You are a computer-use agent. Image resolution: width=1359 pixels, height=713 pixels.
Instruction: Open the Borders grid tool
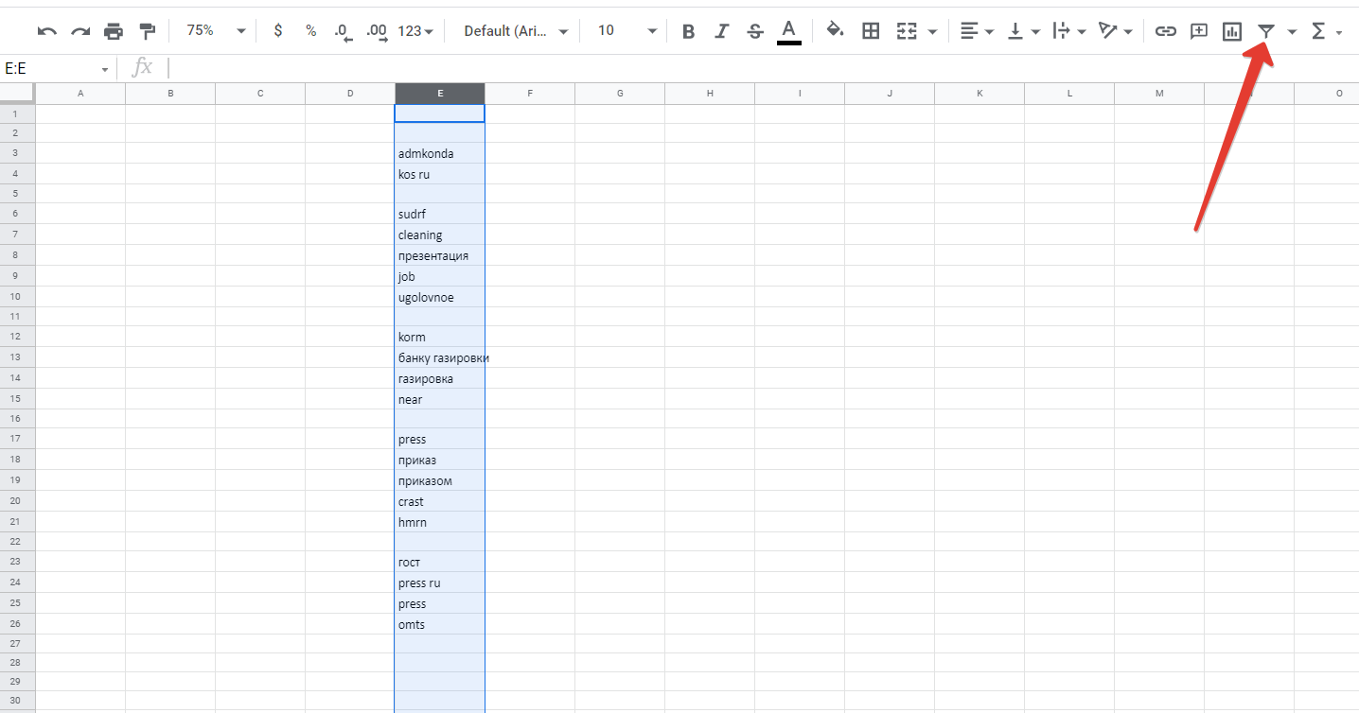(871, 31)
